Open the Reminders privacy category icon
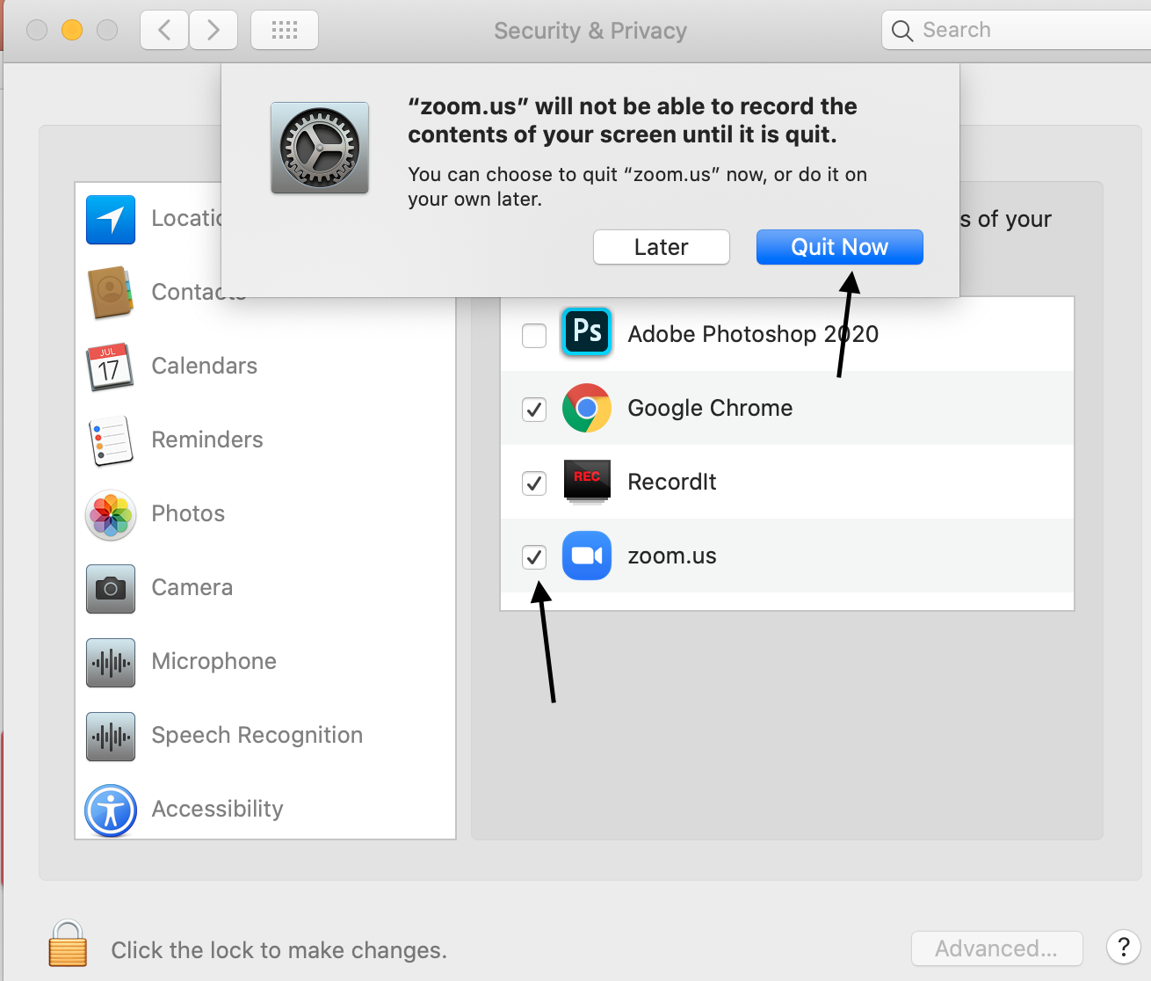 pos(110,440)
